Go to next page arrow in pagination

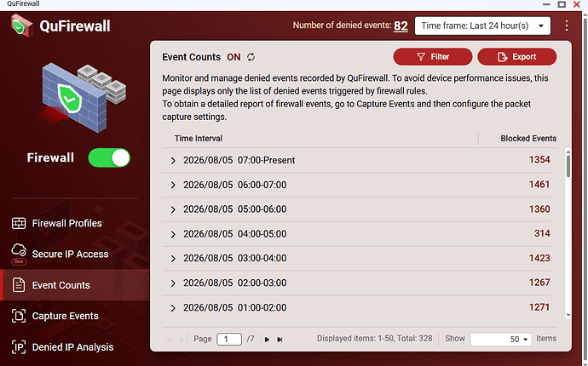point(267,340)
